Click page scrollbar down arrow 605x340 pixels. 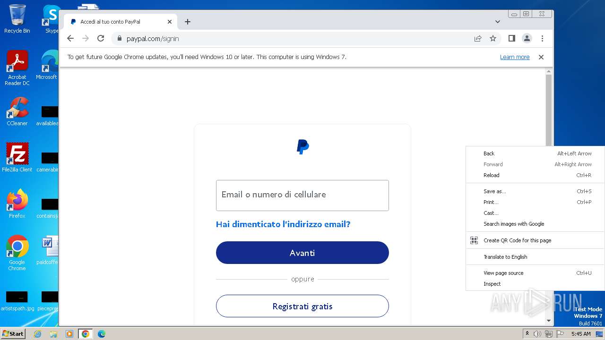point(548,321)
